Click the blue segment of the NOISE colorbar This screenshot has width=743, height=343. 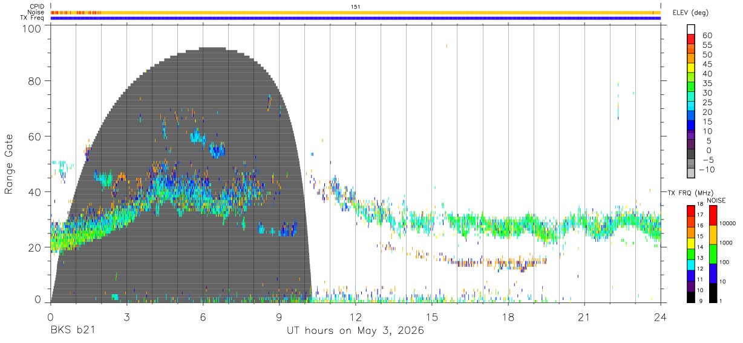tap(713, 272)
